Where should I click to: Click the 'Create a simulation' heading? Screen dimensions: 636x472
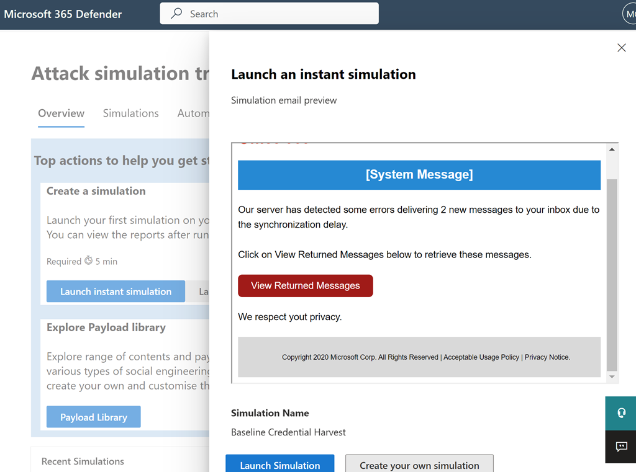[x=96, y=191]
